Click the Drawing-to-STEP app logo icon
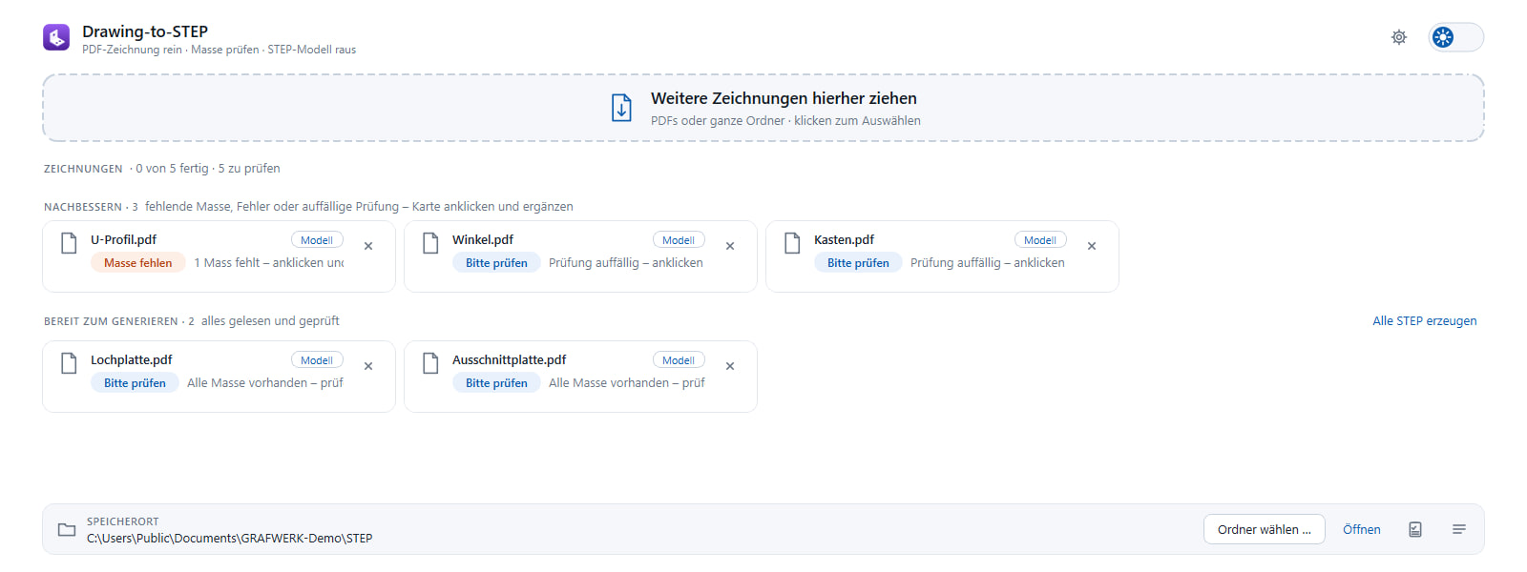1527x572 pixels. [56, 37]
